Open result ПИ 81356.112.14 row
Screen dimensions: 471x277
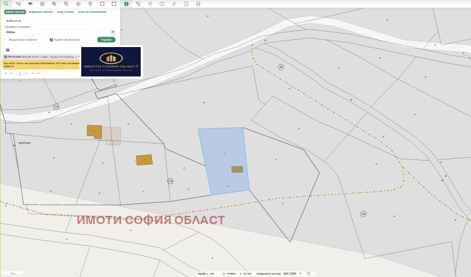click(x=41, y=56)
